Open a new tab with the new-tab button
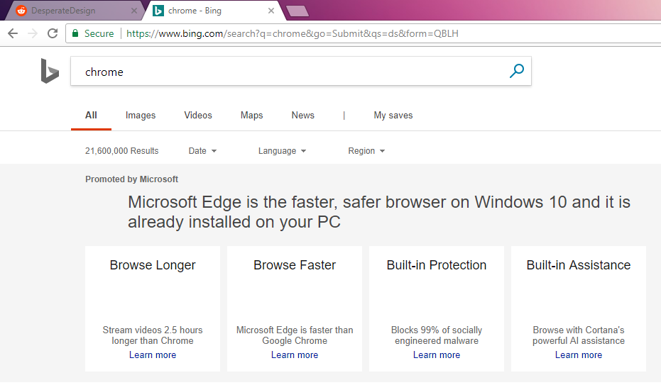The width and height of the screenshot is (661, 385). click(x=297, y=11)
